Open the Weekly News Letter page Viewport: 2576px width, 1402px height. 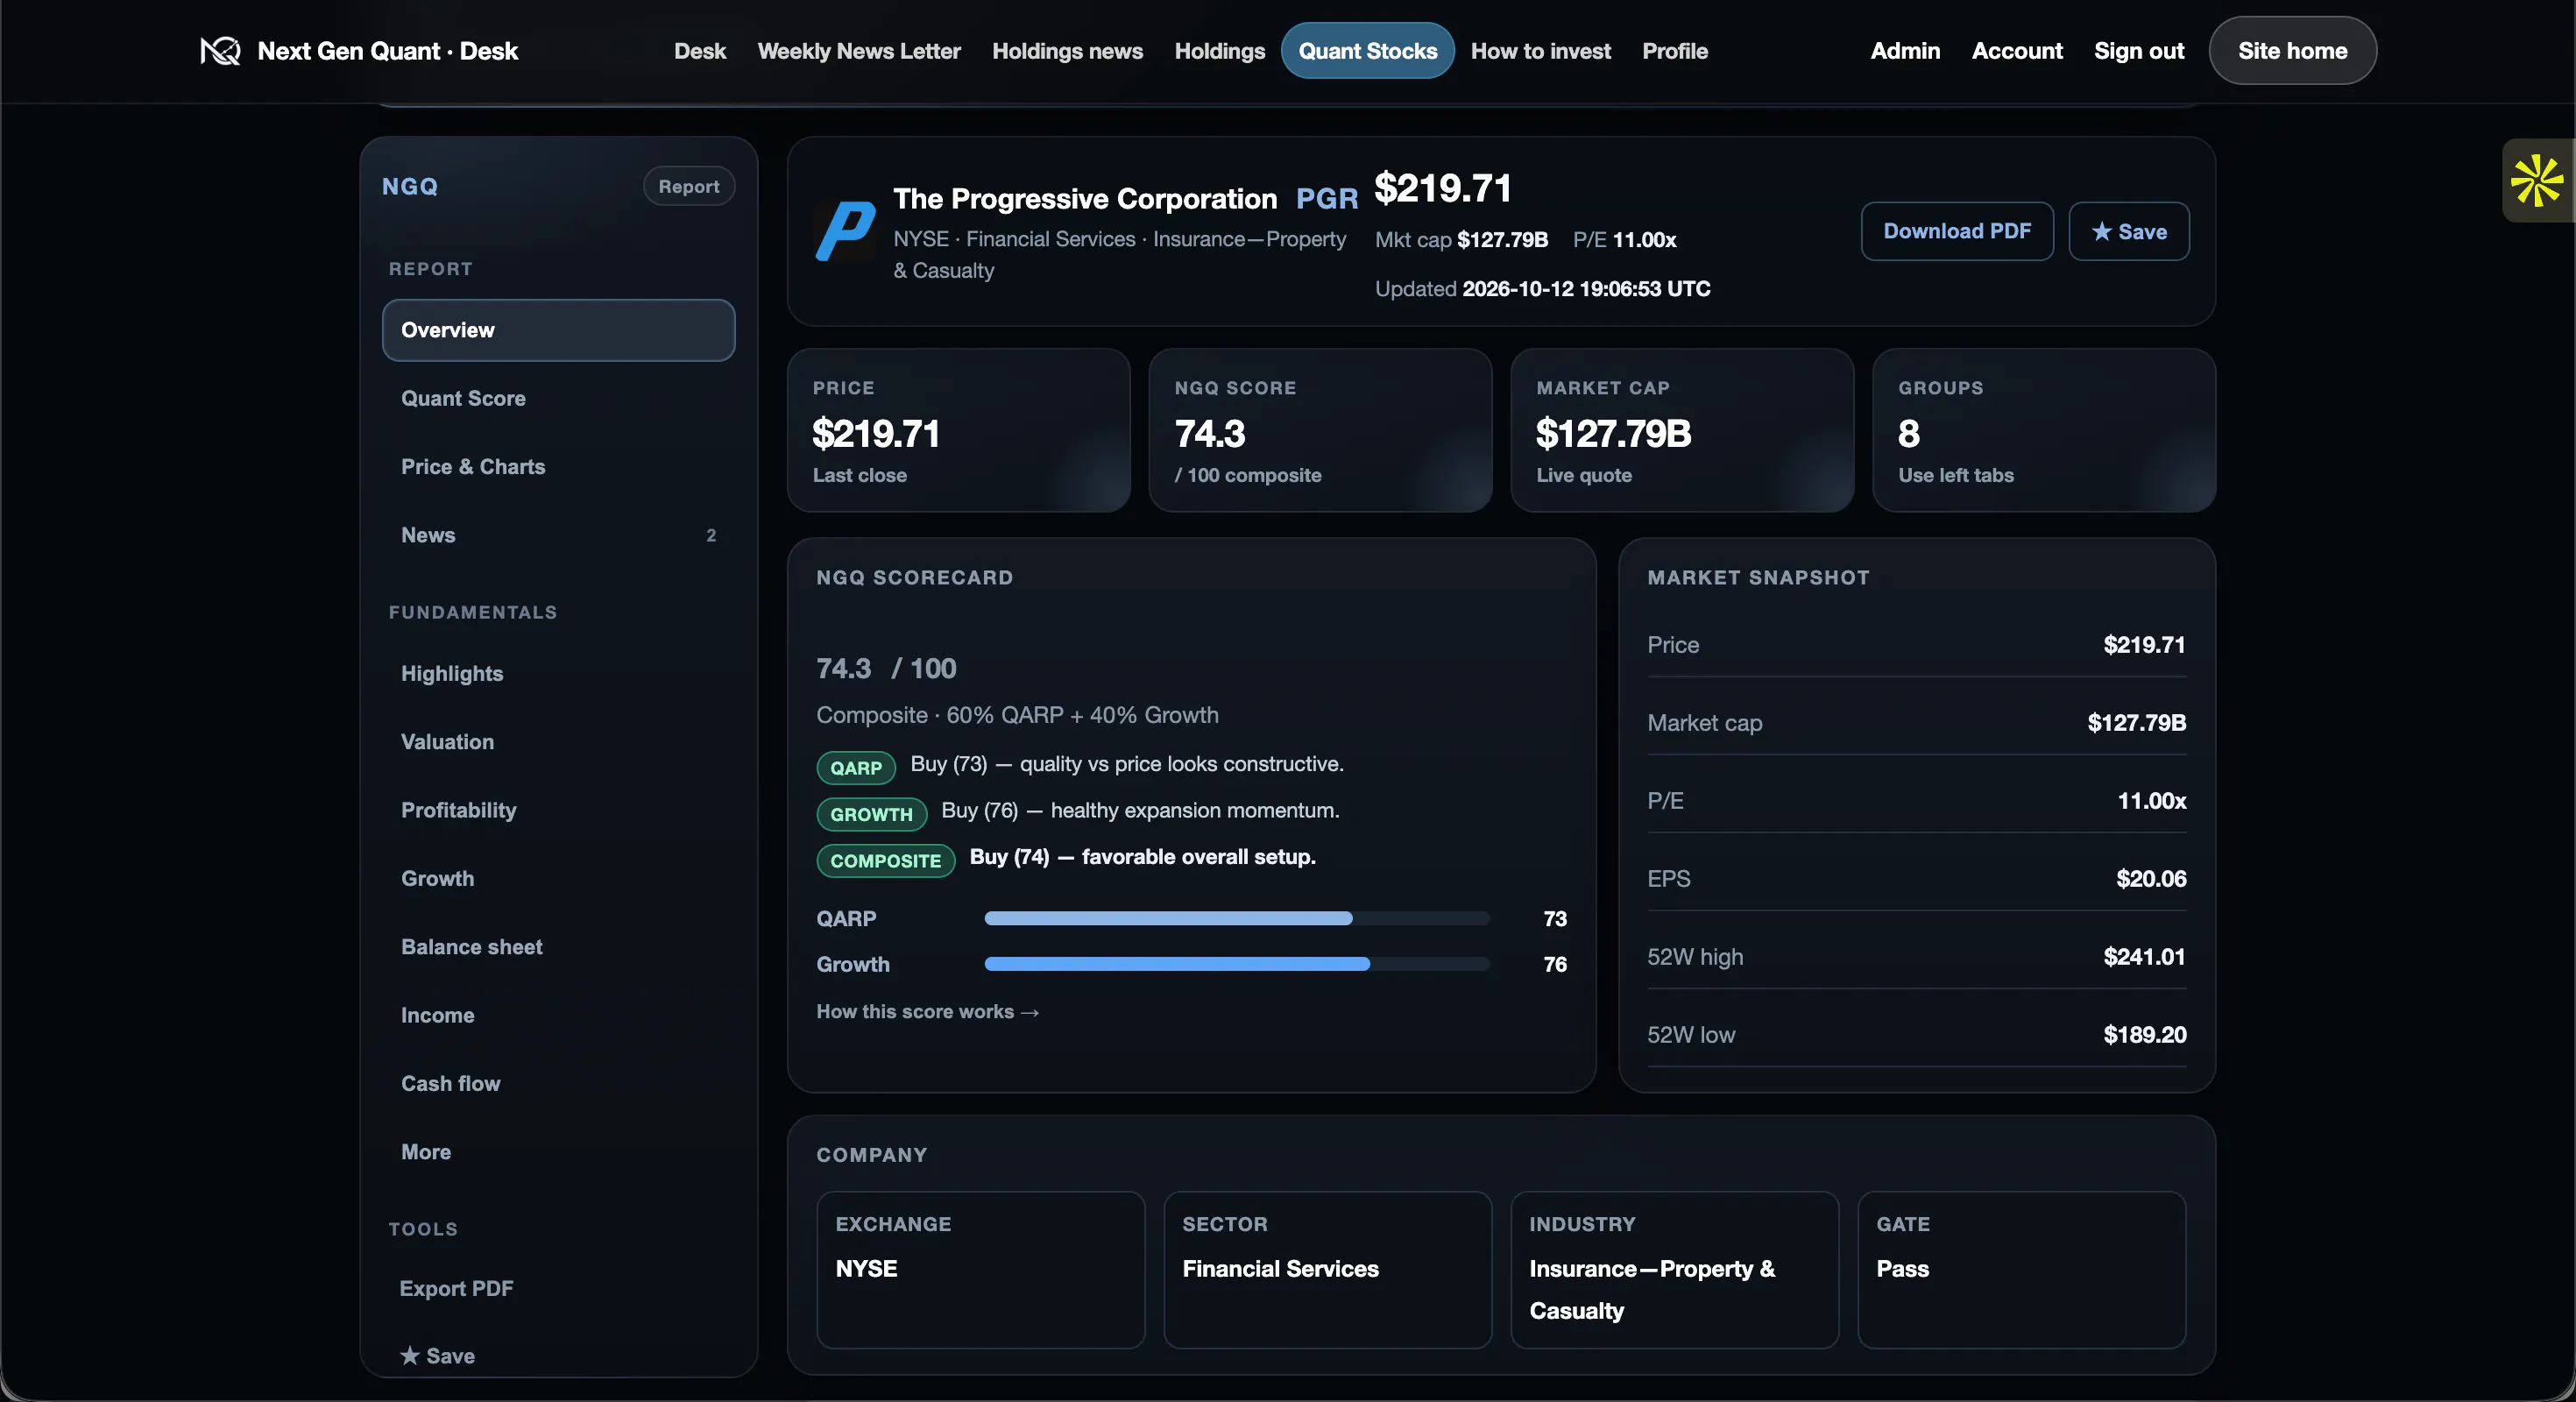[x=858, y=51]
